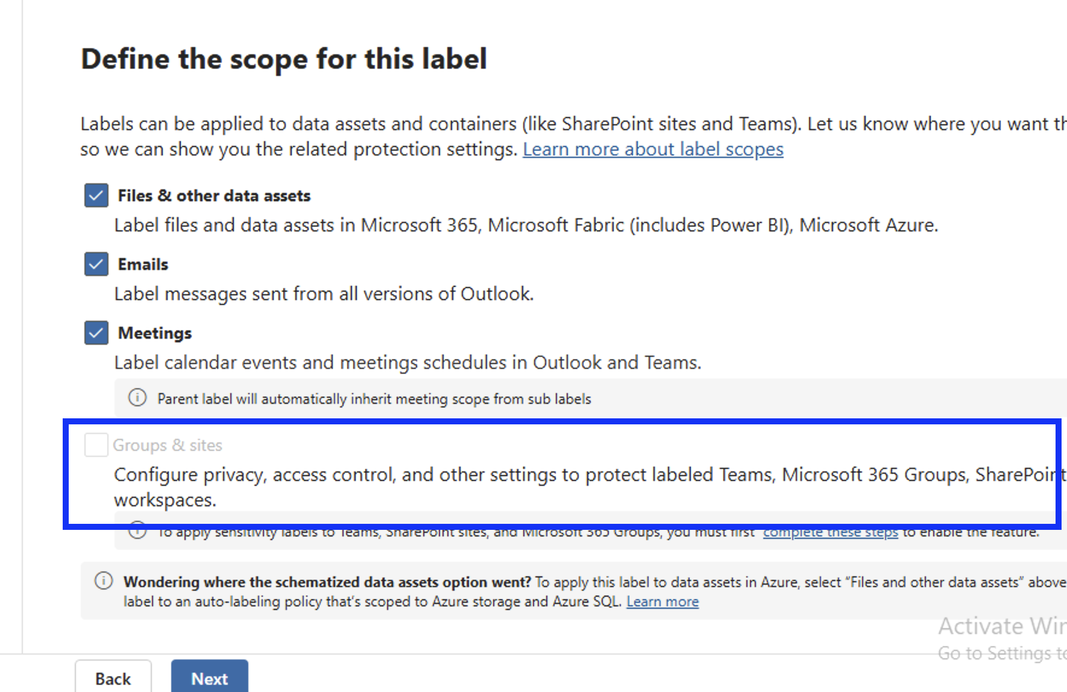Screen dimensions: 1067x692
Task: Disable the Emails label scope
Action: point(95,264)
